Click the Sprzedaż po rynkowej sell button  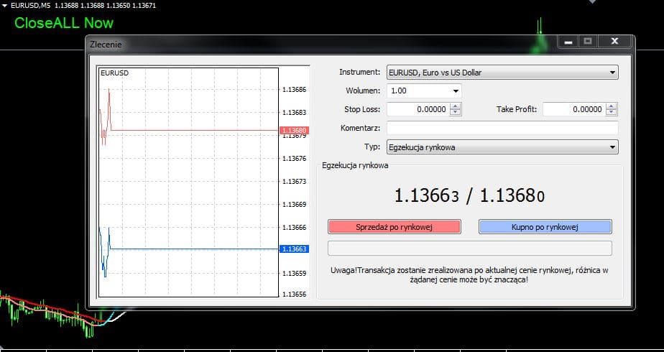tap(393, 227)
